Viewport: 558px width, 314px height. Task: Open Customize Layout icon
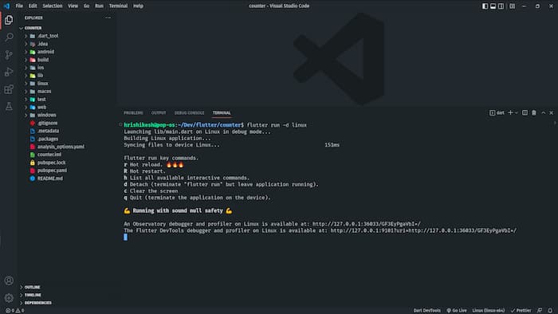click(512, 6)
